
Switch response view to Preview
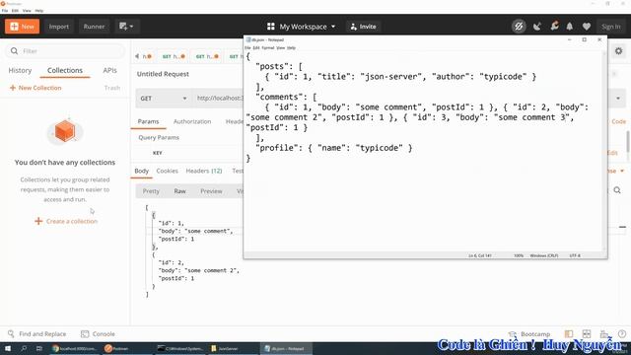tap(211, 191)
